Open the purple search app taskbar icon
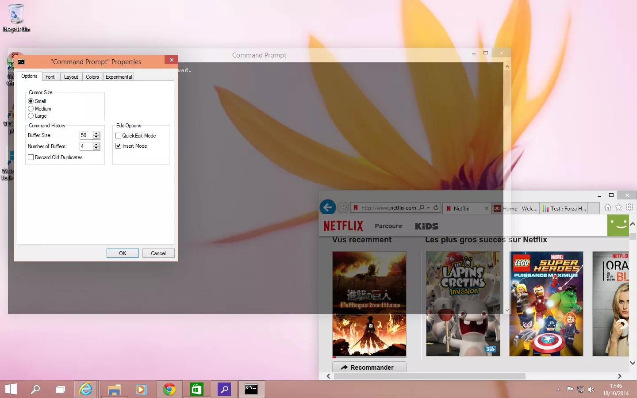The height and width of the screenshot is (398, 637). pos(224,389)
